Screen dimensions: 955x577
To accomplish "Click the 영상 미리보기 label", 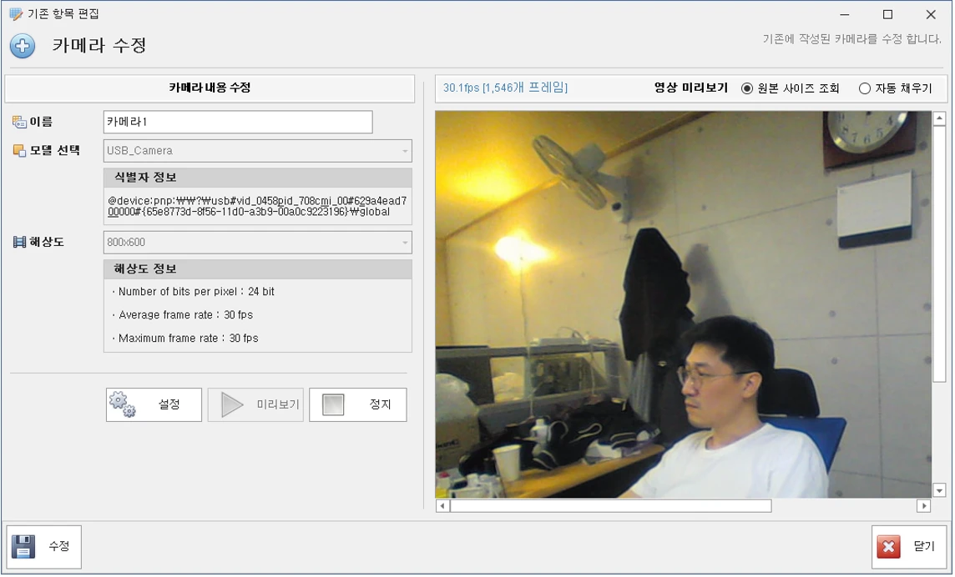I will click(x=690, y=88).
